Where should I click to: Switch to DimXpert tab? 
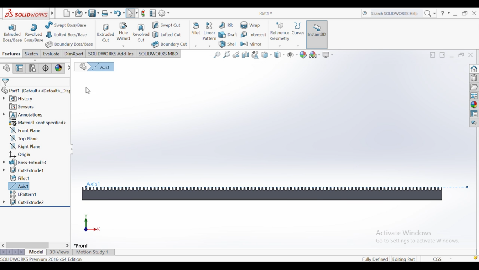pos(74,54)
